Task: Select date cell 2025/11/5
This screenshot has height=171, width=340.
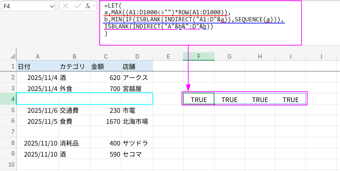Action: (x=38, y=121)
